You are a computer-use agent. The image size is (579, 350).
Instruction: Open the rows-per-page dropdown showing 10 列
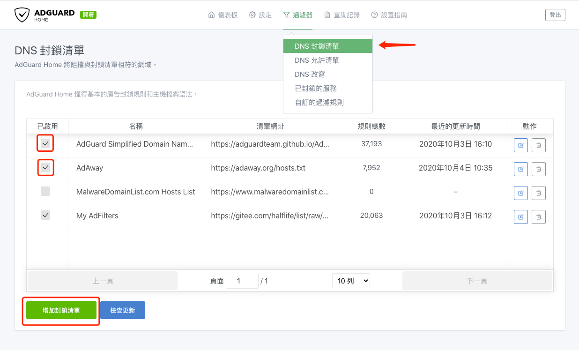point(351,280)
